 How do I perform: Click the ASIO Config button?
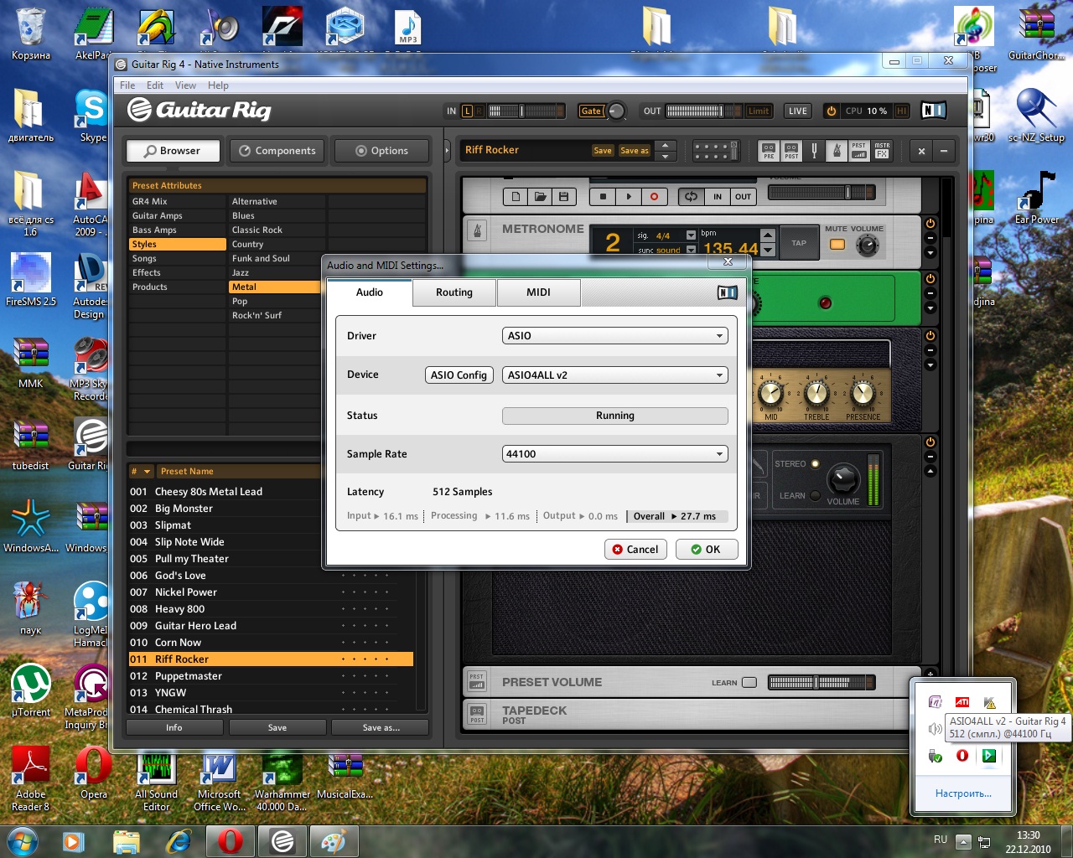click(x=459, y=375)
